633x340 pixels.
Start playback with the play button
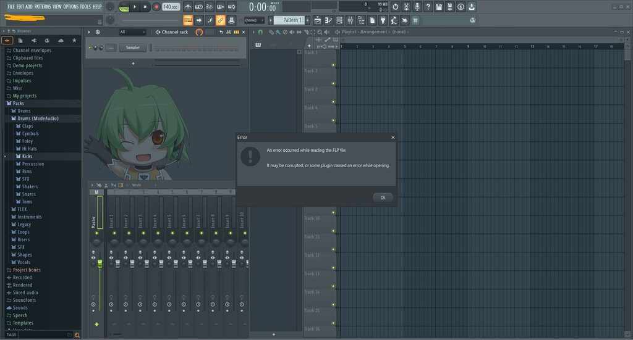click(x=135, y=7)
